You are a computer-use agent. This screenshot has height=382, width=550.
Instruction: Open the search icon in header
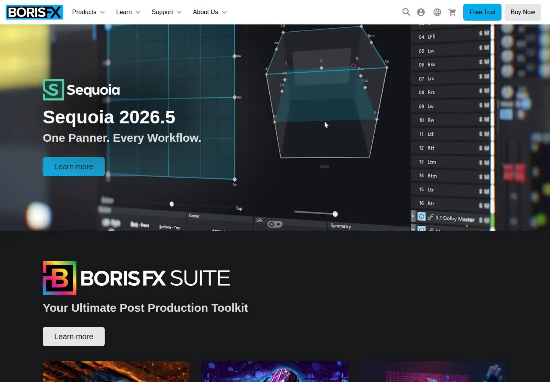[406, 12]
